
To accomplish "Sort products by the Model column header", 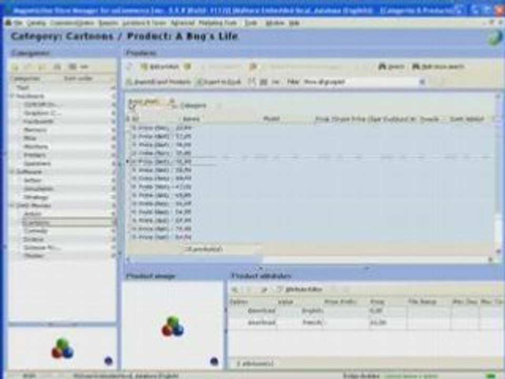I will 271,119.
